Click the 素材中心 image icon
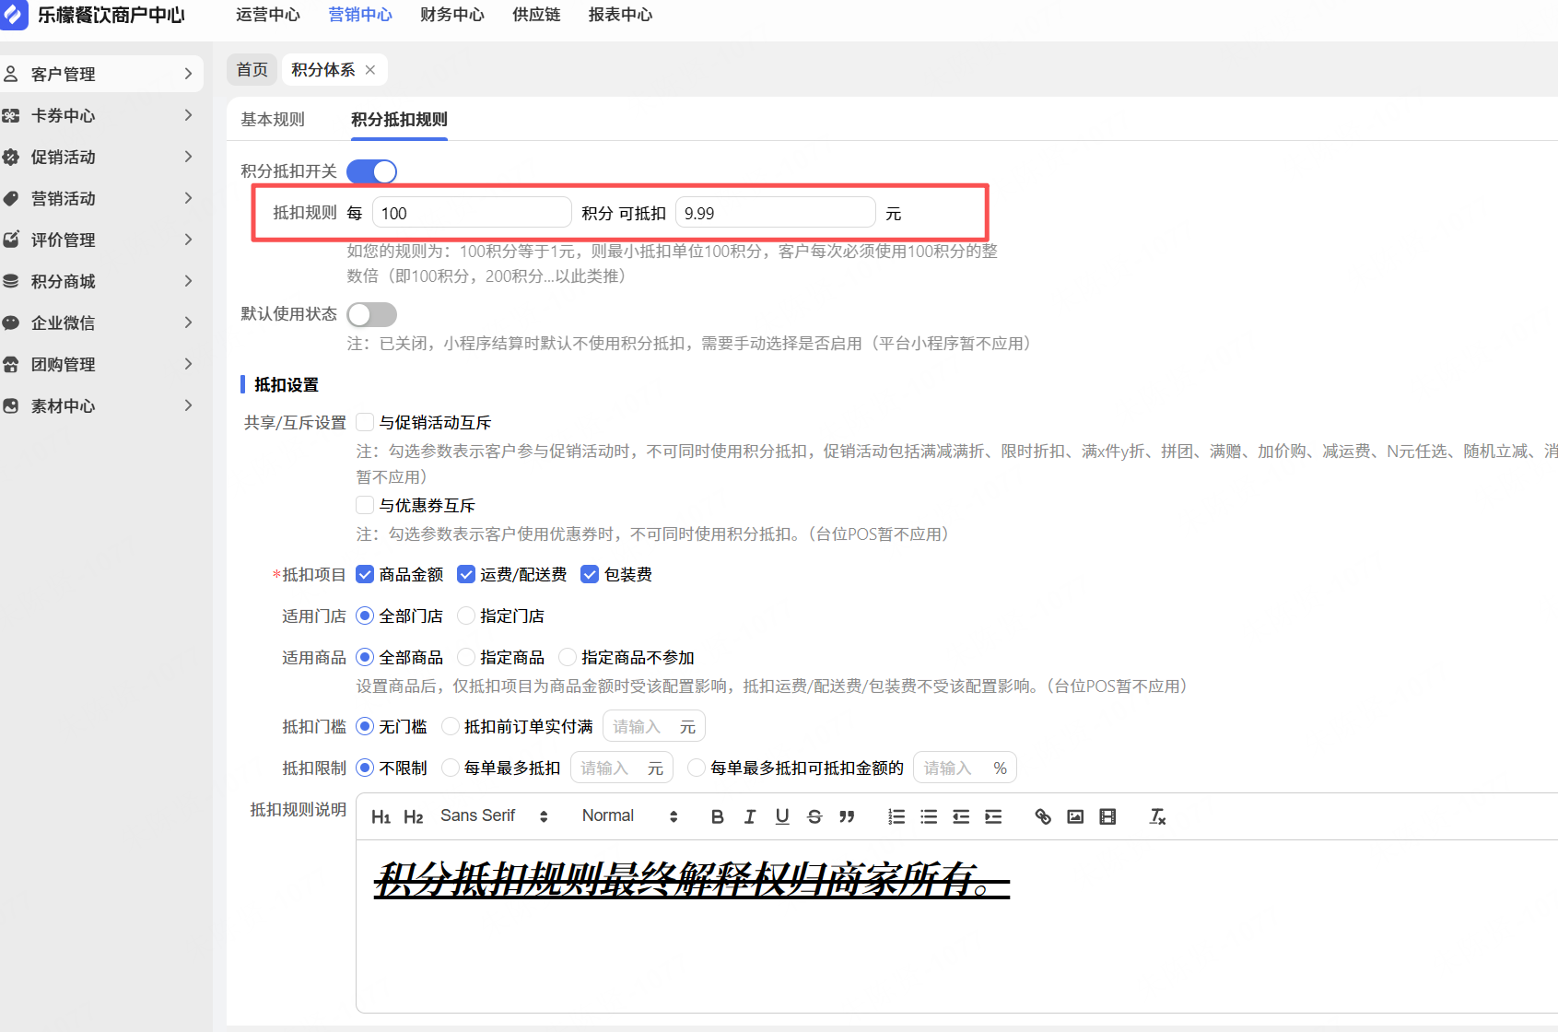The height and width of the screenshot is (1032, 1558). click(11, 405)
